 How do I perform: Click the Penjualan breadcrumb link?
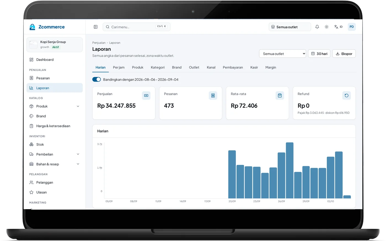99,43
